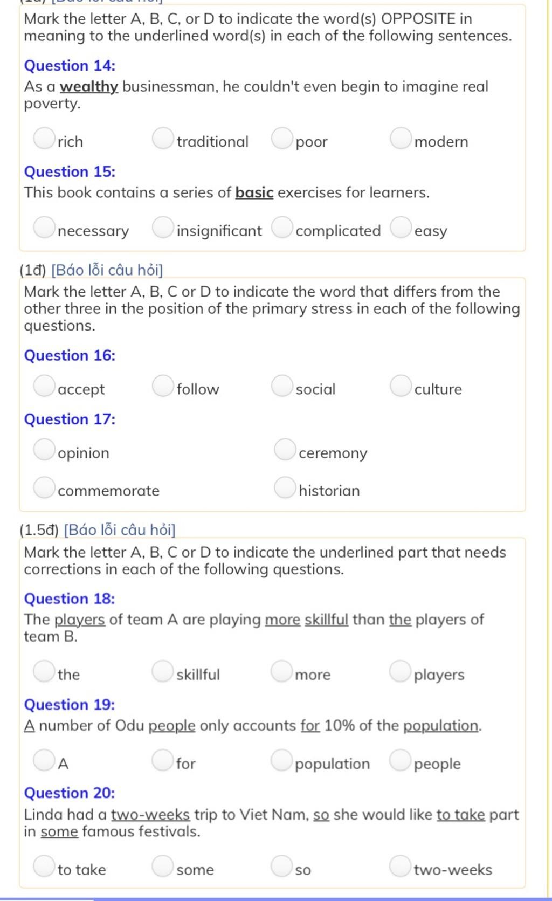Choose 'culture' radio button in Question 16

click(401, 386)
